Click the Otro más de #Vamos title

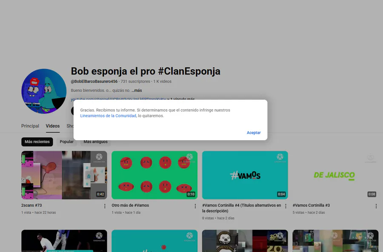[130, 205]
